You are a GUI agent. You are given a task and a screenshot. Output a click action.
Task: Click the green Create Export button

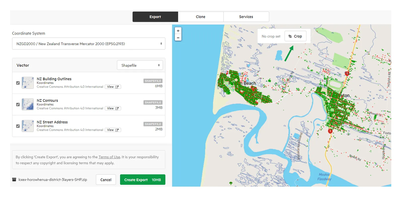142,180
